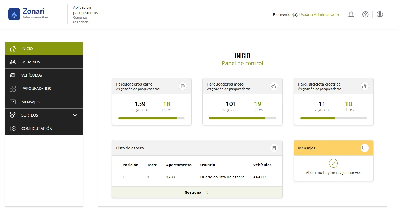Click the car icon on Parqueaderos carro card
This screenshot has height=213, width=398.
pos(183,86)
